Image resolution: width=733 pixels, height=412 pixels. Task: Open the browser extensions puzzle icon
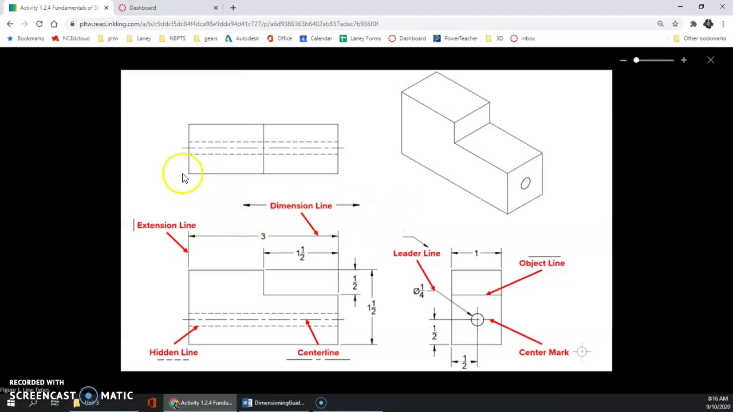[693, 24]
